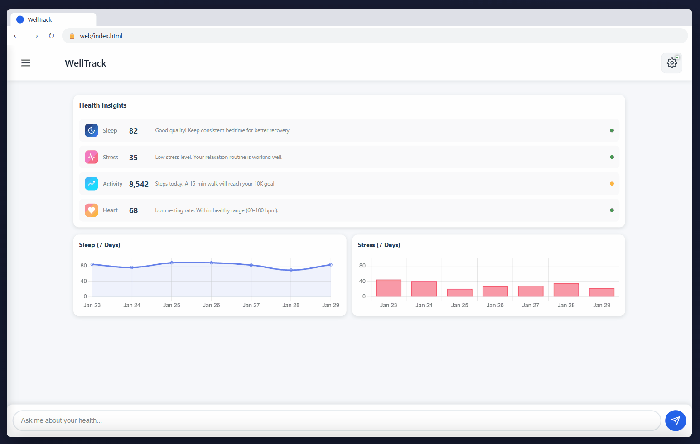This screenshot has height=444, width=700.
Task: Go back with the browser back arrow
Action: (x=17, y=36)
